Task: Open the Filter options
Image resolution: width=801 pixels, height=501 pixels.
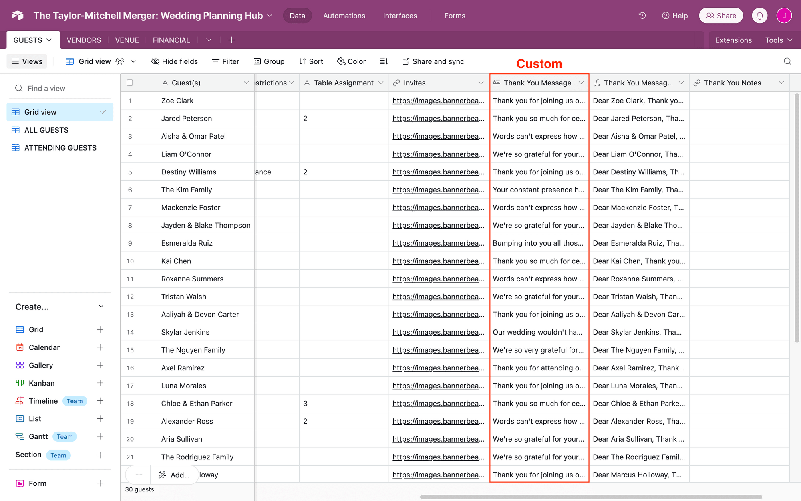Action: [x=225, y=61]
